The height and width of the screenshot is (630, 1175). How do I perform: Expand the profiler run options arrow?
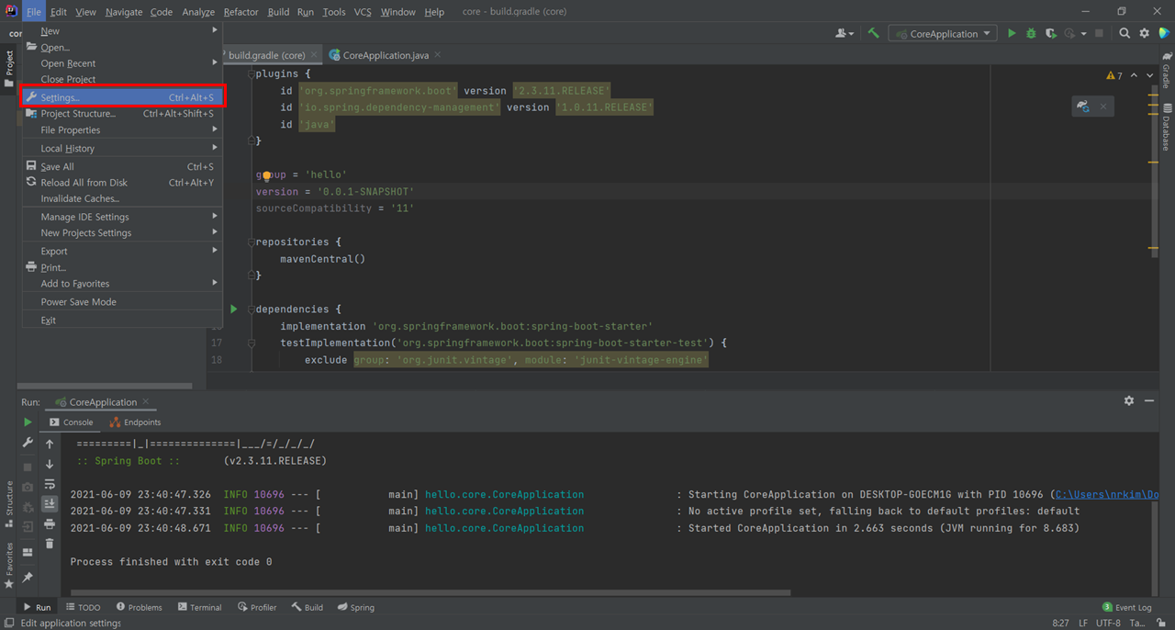point(1084,34)
